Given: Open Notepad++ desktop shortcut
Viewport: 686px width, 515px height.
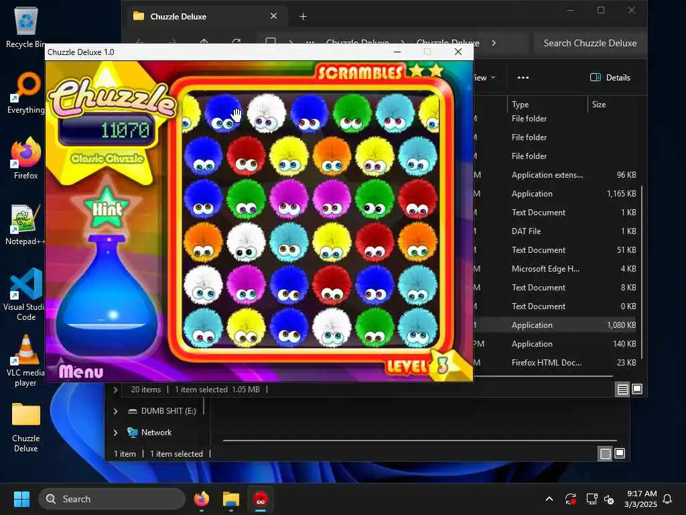Looking at the screenshot, I should click(26, 224).
